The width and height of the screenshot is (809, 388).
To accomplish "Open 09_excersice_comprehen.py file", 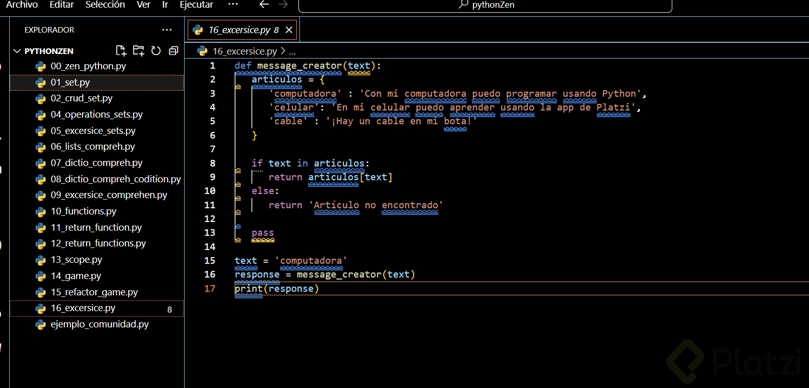I will coord(97,195).
